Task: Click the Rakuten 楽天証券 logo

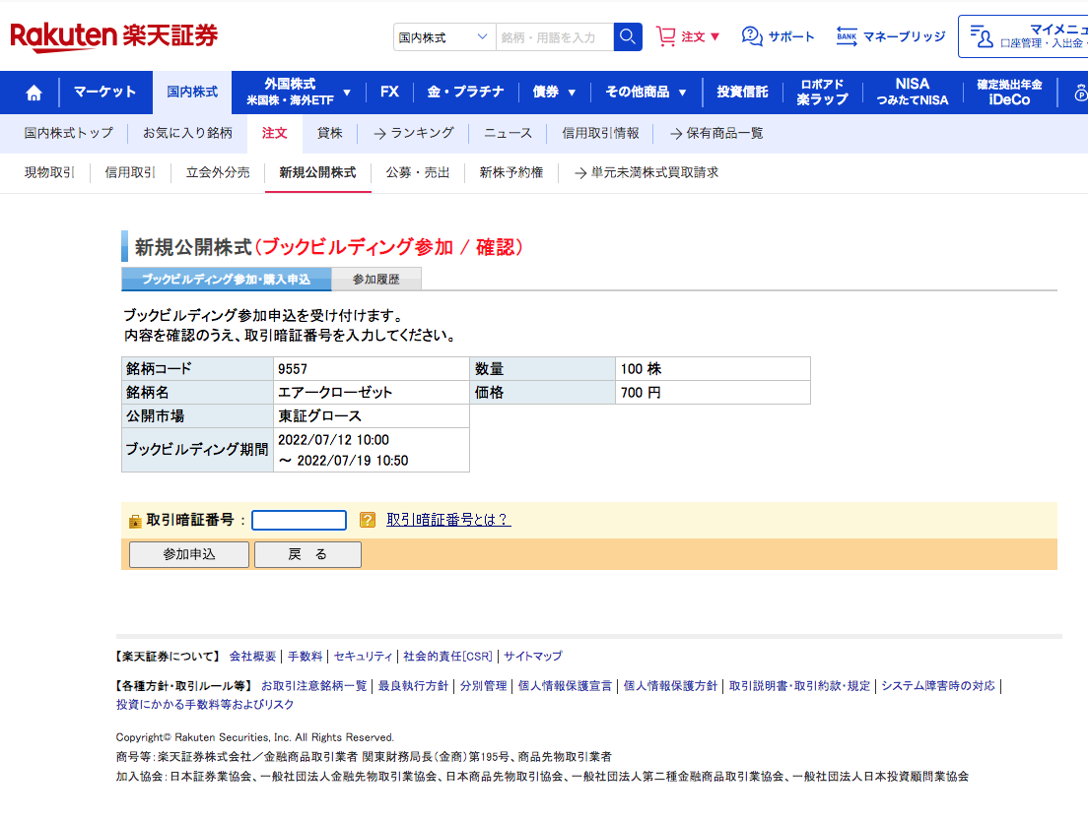Action: [x=113, y=36]
